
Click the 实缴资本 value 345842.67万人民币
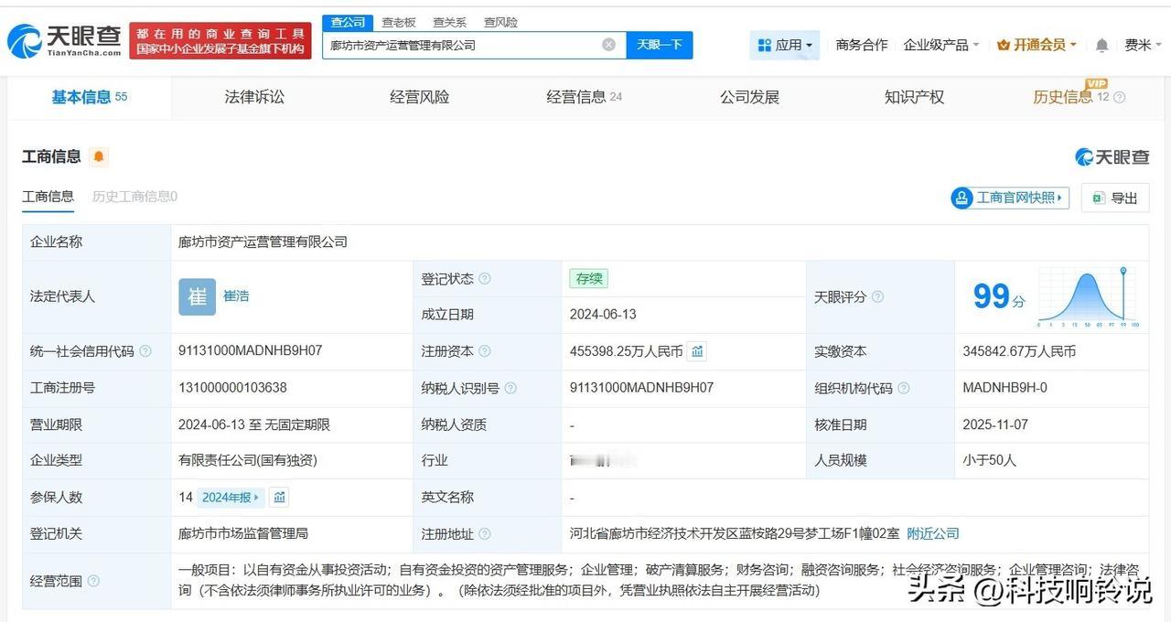click(x=1019, y=351)
